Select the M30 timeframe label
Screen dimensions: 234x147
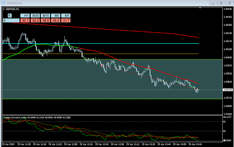point(35,15)
